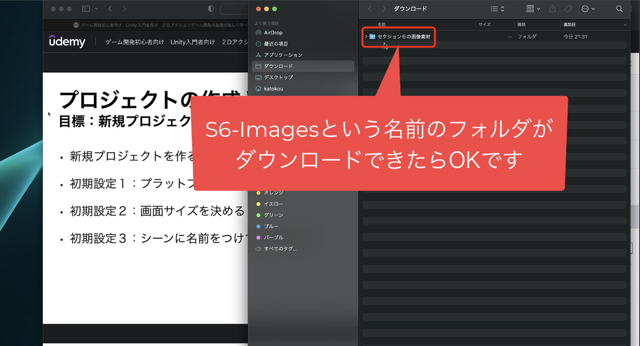This screenshot has height=346, width=640.
Task: Go forward in Finder navigation
Action: [384, 9]
